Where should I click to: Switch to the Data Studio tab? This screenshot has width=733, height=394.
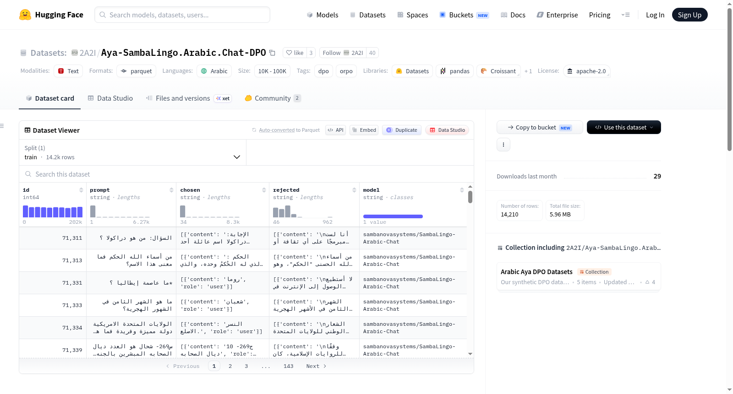tap(110, 98)
